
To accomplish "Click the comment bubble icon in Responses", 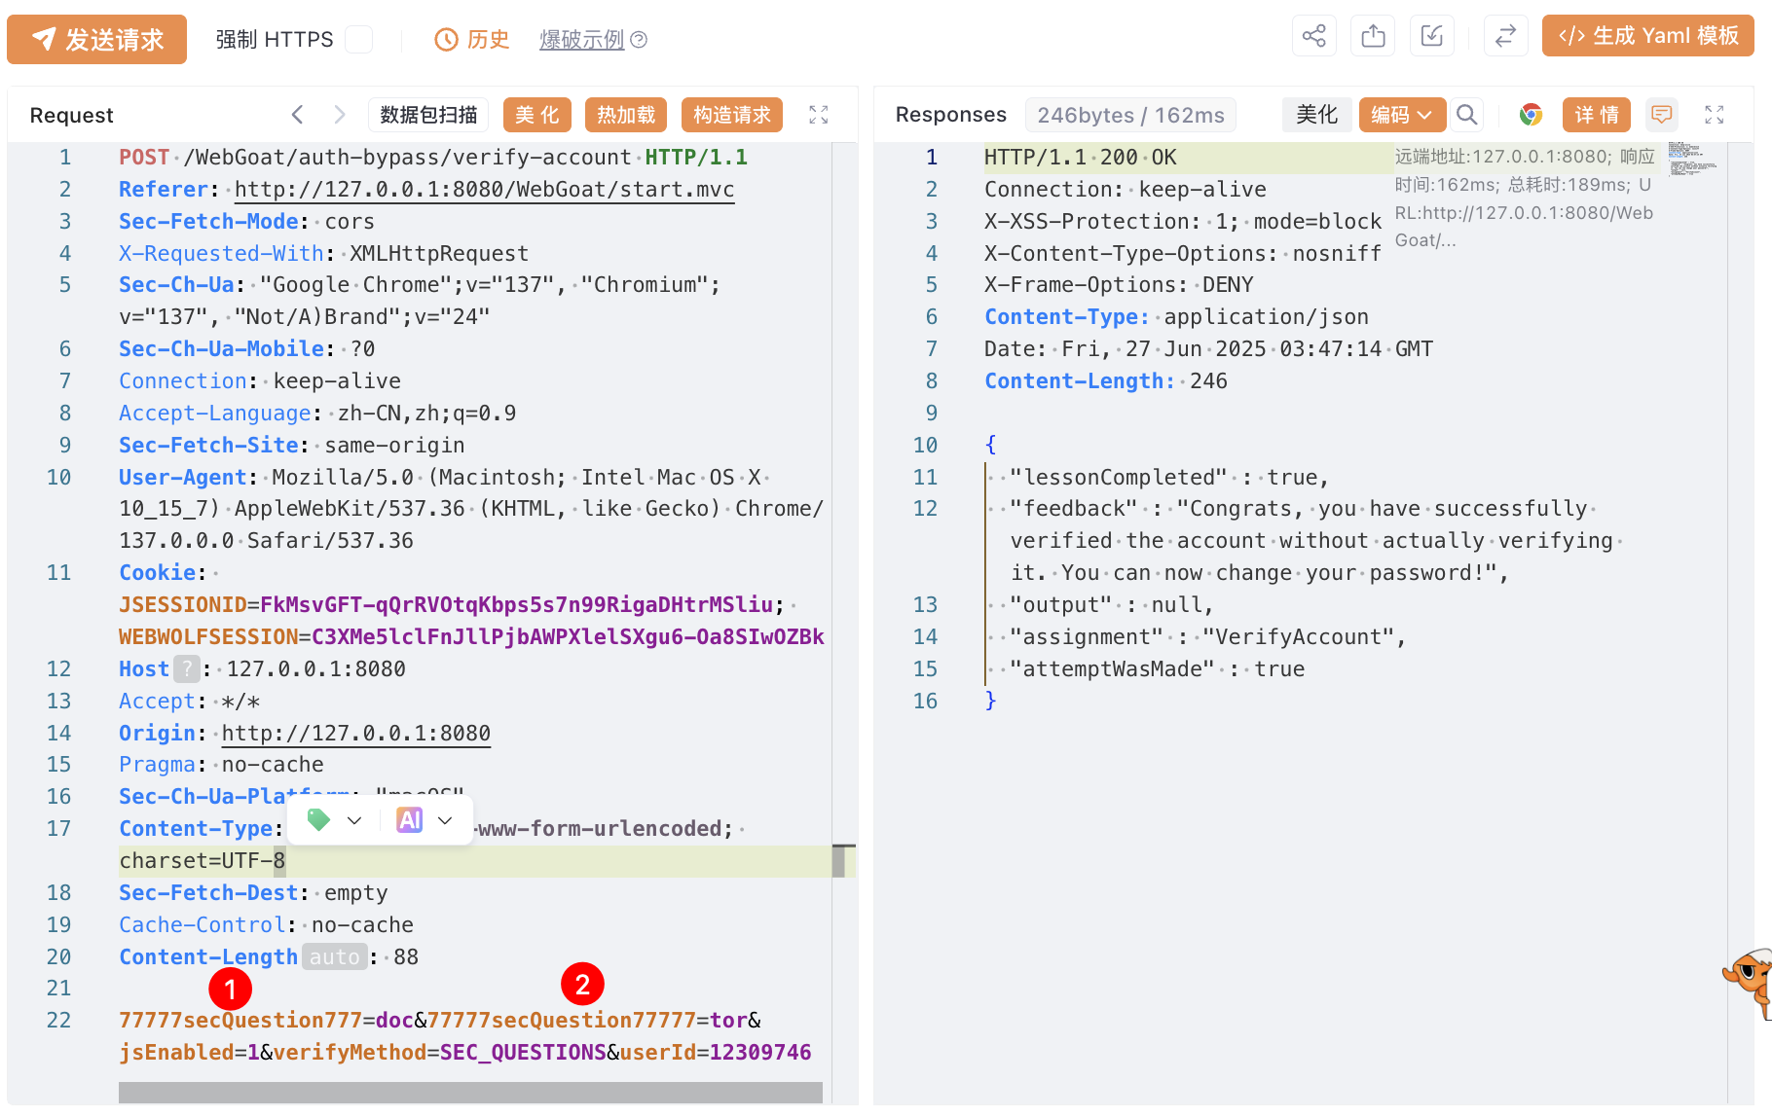I will (1661, 115).
